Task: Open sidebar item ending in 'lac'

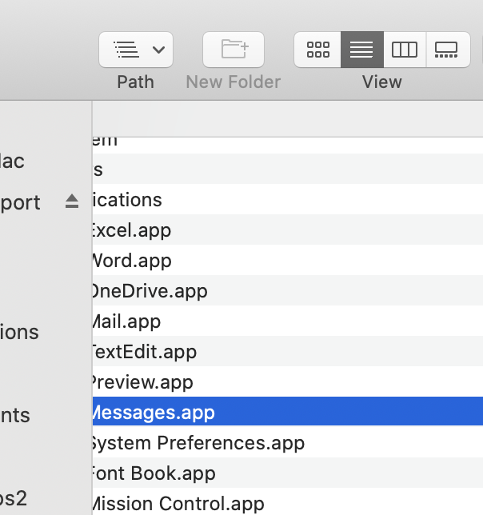Action: [12, 161]
